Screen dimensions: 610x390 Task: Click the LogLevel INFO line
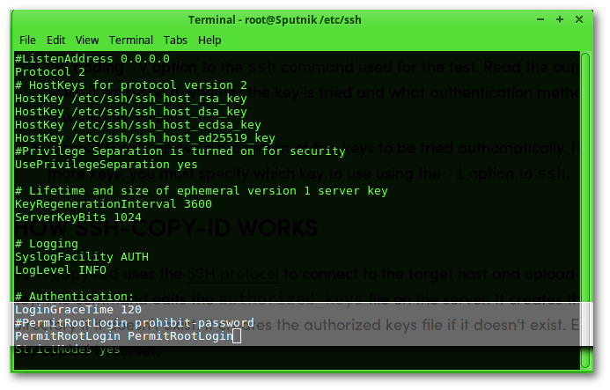pyautogui.click(x=61, y=270)
